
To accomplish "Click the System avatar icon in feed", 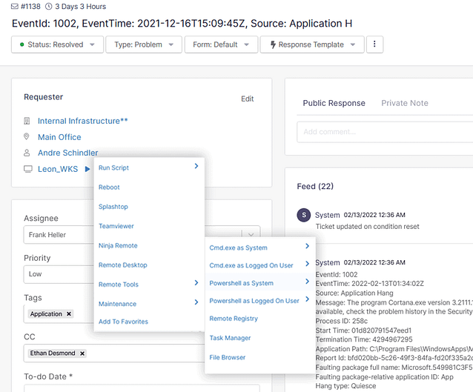I will coord(303,215).
